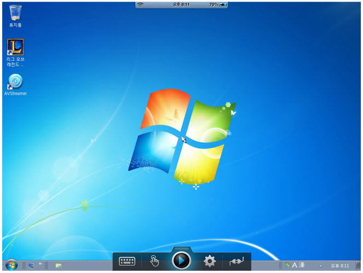Tap the battery indicator showing 70%
The image size is (363, 273).
(x=218, y=4)
